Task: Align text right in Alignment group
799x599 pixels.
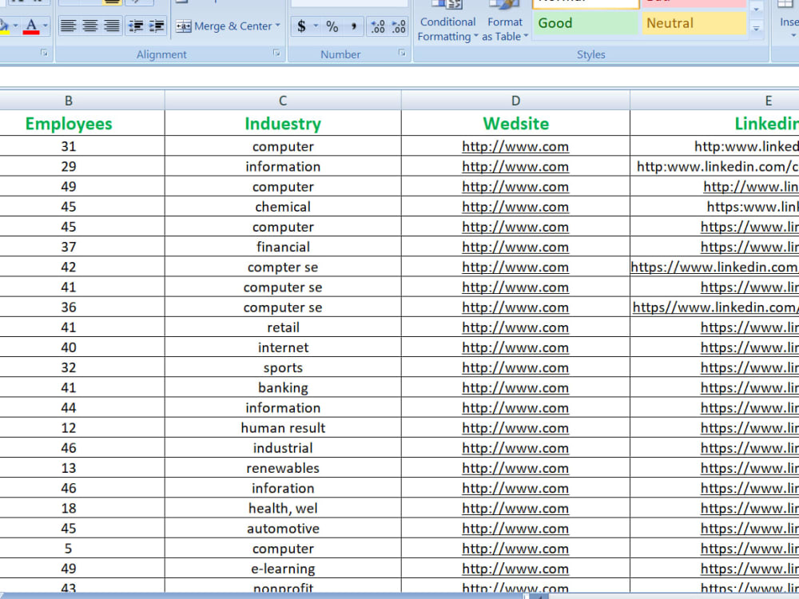Action: point(112,26)
